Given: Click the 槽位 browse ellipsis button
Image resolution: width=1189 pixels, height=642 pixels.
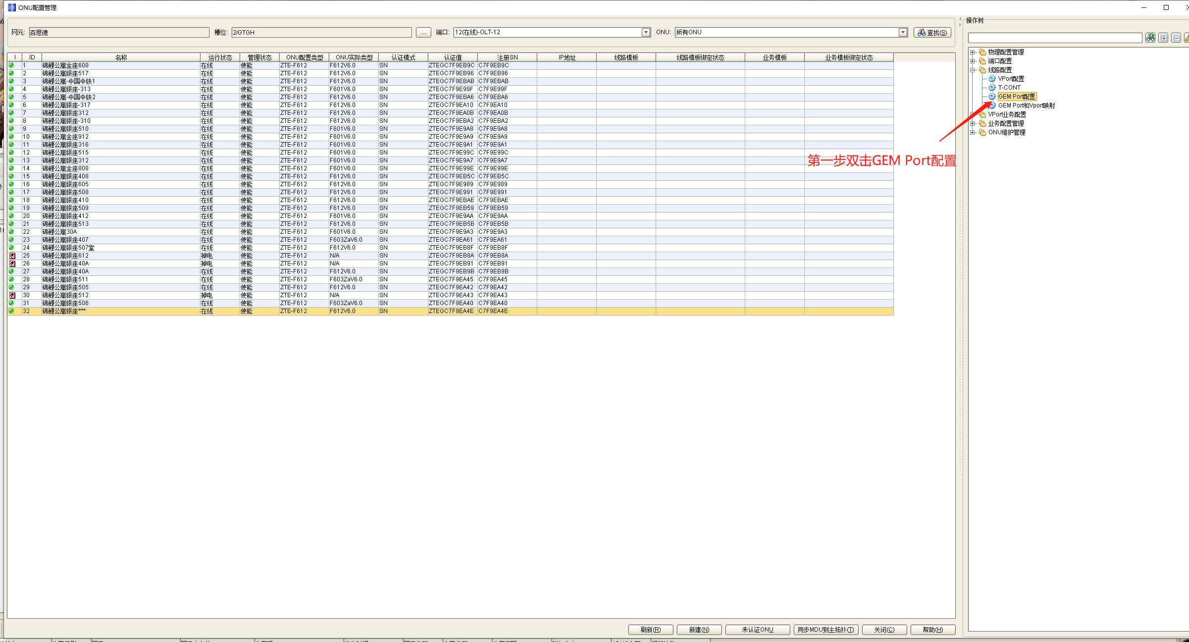Looking at the screenshot, I should [x=423, y=32].
